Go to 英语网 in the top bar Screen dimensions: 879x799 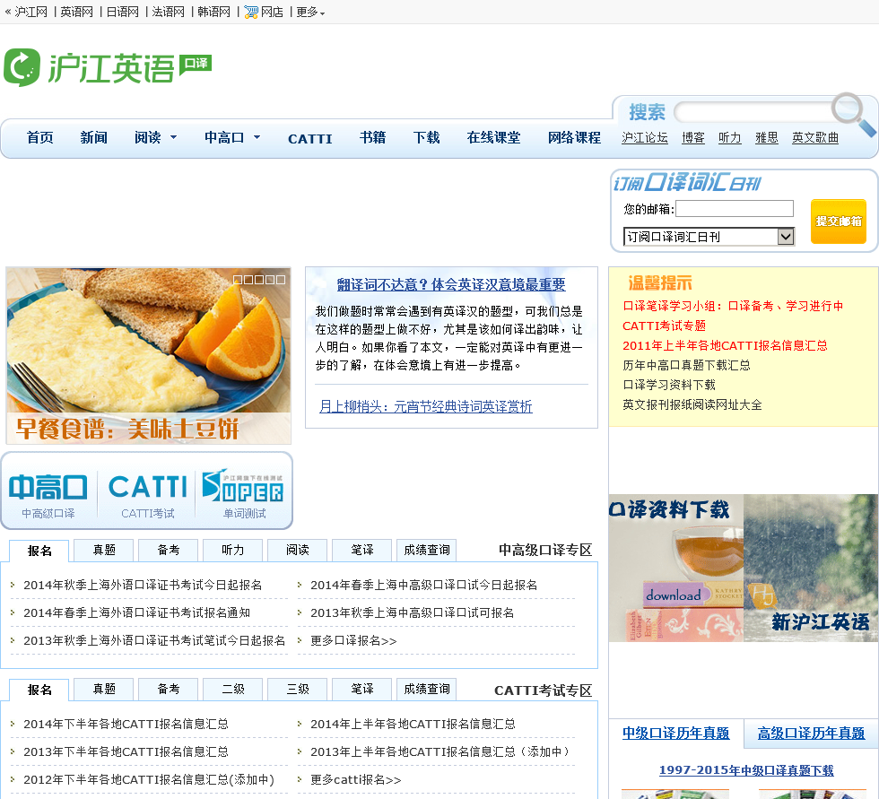coord(76,12)
